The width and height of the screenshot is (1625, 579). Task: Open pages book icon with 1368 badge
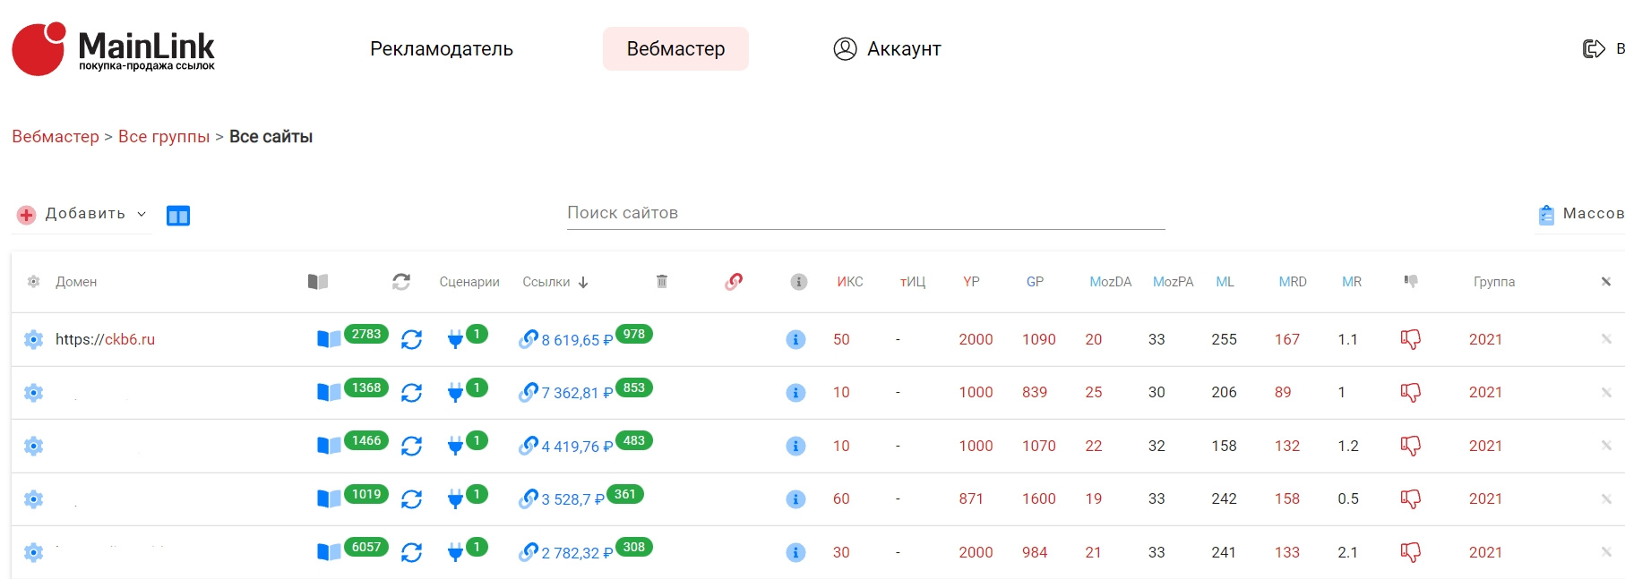329,393
